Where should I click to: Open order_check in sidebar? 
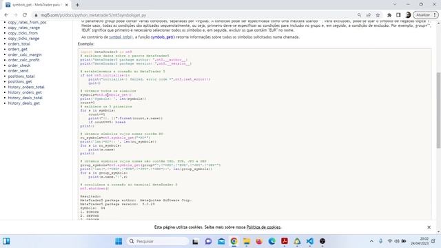point(19,65)
